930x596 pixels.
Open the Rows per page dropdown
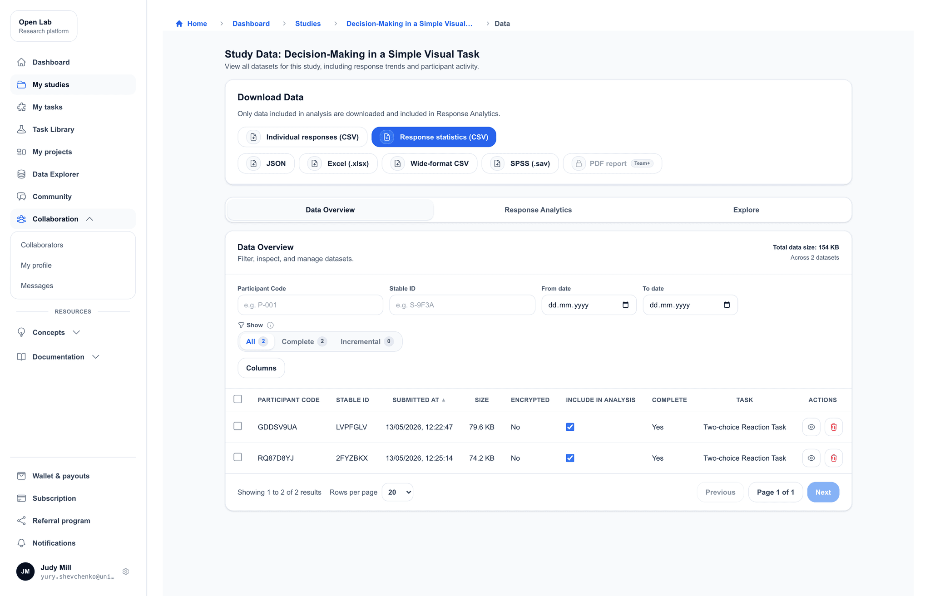click(397, 492)
